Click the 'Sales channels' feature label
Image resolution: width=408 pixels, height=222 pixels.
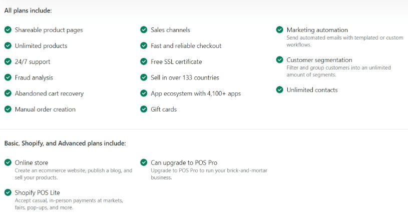(x=170, y=30)
